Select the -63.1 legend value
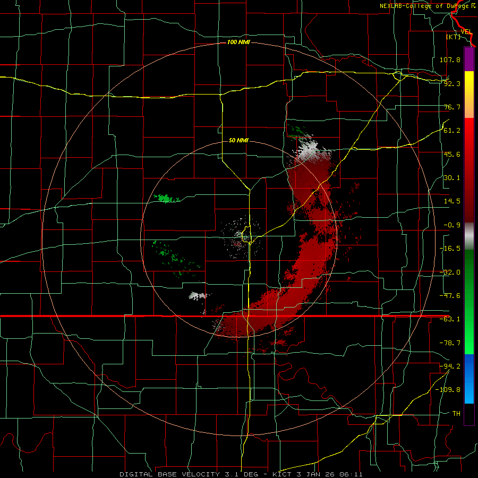Image resolution: width=478 pixels, height=478 pixels. [x=450, y=319]
